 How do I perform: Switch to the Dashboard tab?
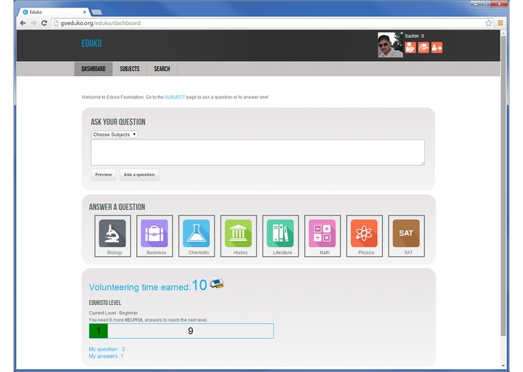pos(93,69)
